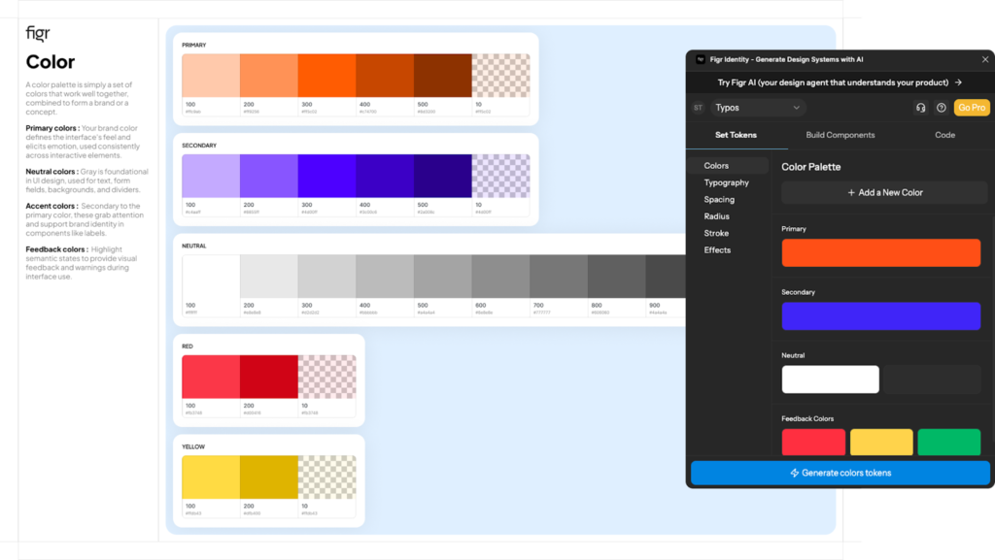Open the Typos project dropdown
This screenshot has width=995, height=560.
tap(758, 108)
